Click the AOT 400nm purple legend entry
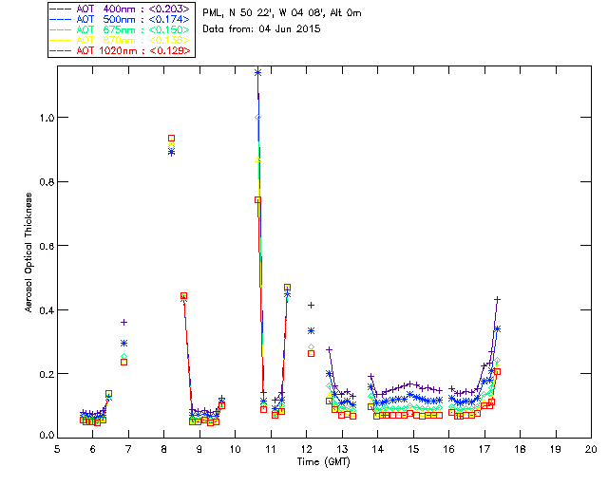 click(120, 9)
